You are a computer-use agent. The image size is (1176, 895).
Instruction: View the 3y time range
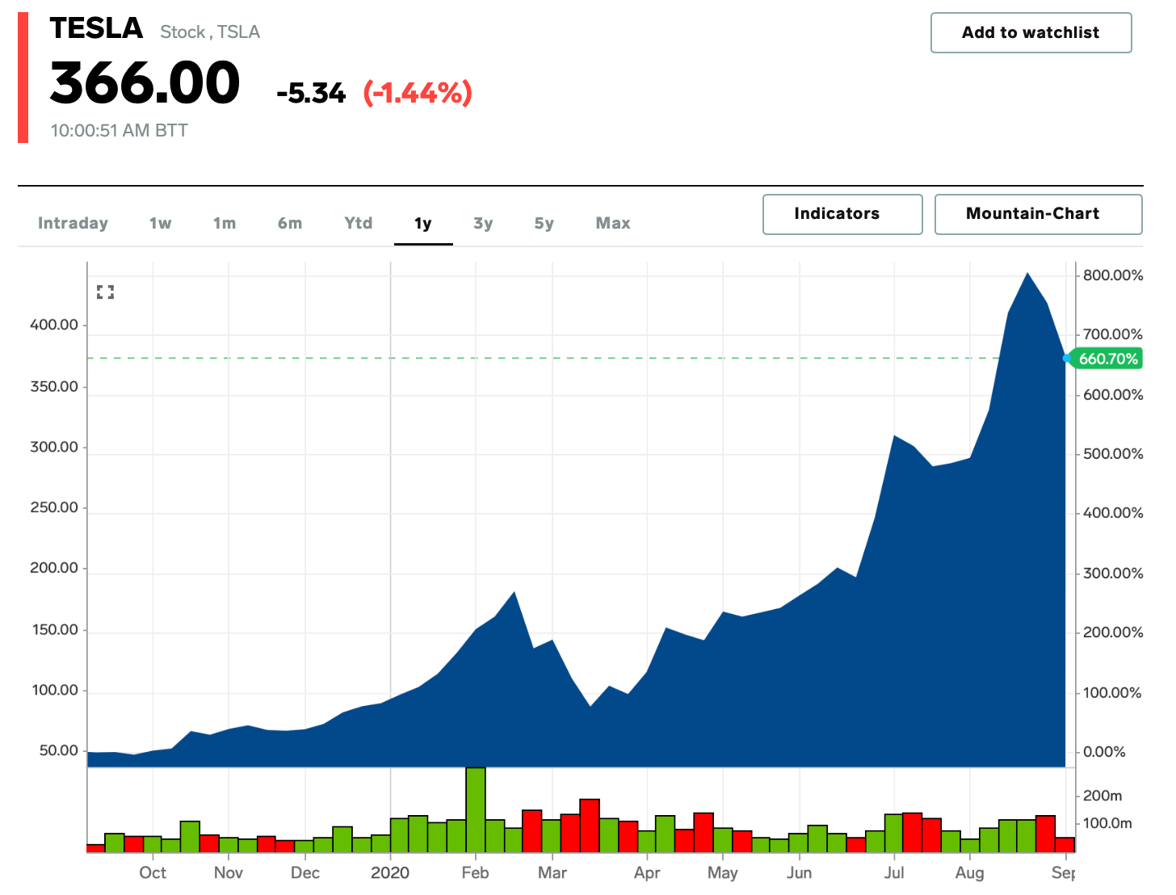click(x=483, y=224)
